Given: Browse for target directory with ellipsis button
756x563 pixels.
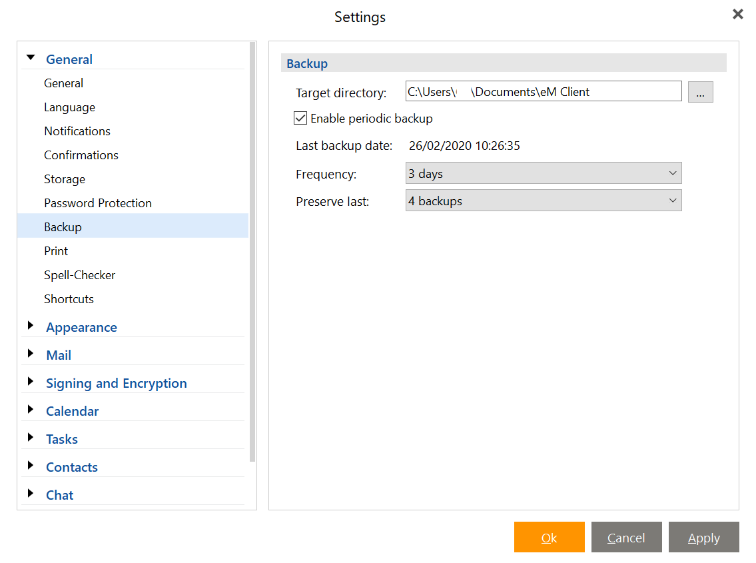Looking at the screenshot, I should (x=700, y=92).
